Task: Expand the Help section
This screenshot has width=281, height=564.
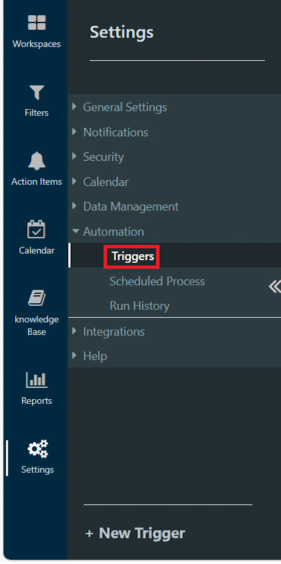Action: pyautogui.click(x=175, y=356)
